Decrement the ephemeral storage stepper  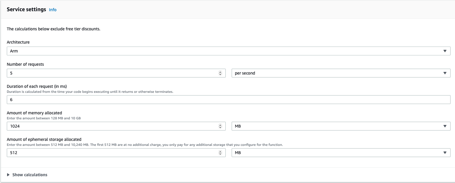pyautogui.click(x=220, y=154)
